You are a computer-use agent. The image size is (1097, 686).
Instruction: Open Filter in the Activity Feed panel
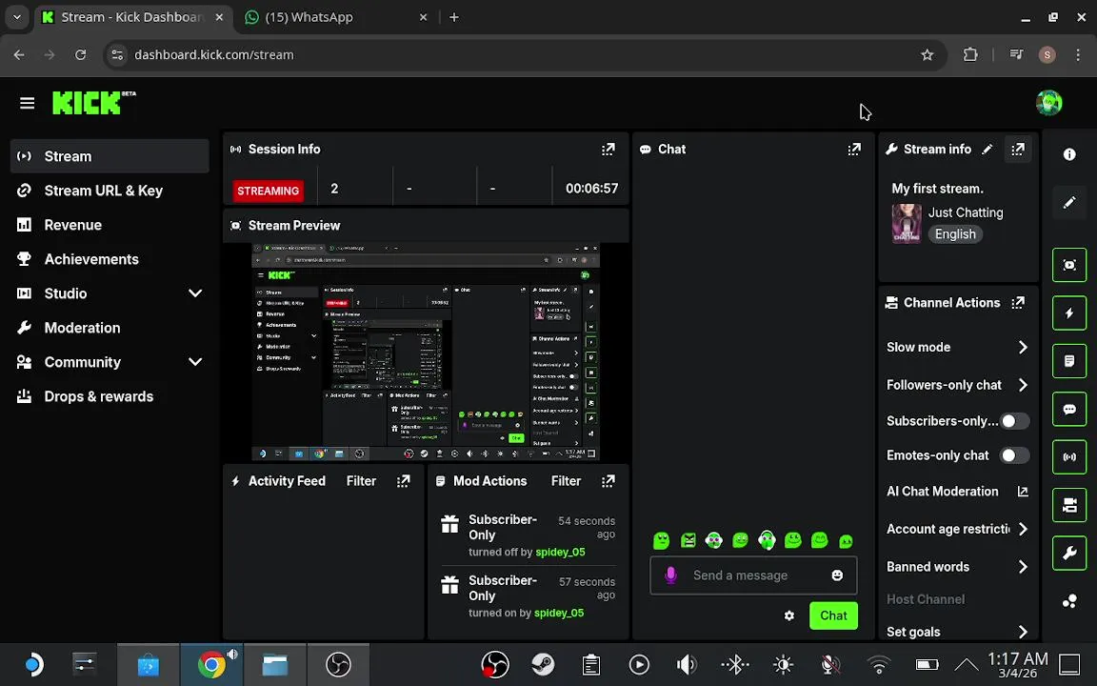pyautogui.click(x=361, y=481)
